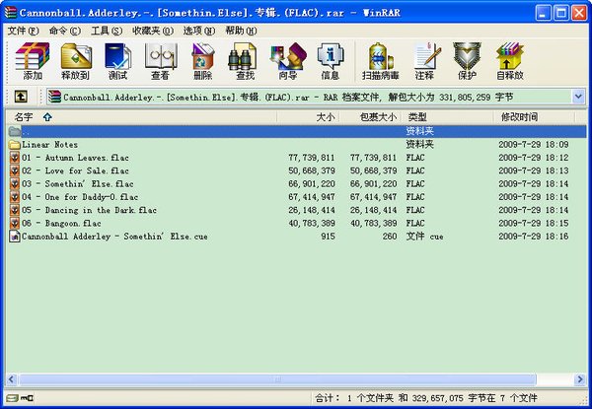Go up one level with arrow button
The height and width of the screenshot is (409, 592).
(21, 97)
